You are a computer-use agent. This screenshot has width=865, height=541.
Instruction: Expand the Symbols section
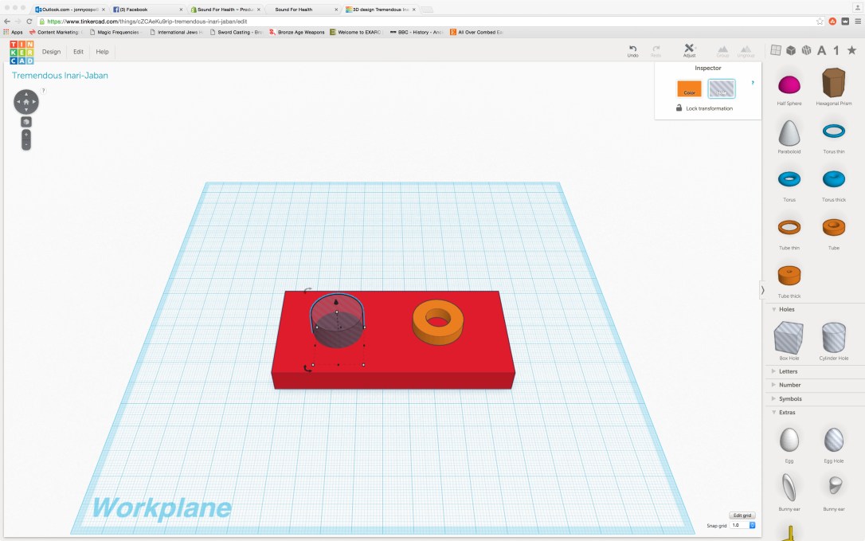click(x=790, y=398)
